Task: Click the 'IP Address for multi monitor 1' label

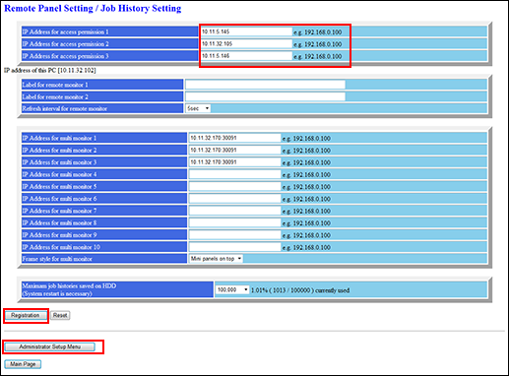Action: [x=59, y=138]
